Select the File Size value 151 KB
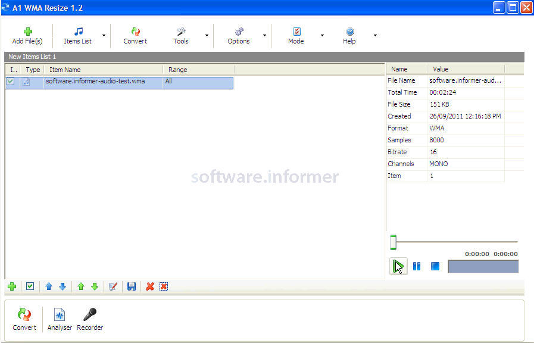The width and height of the screenshot is (534, 343). [439, 104]
